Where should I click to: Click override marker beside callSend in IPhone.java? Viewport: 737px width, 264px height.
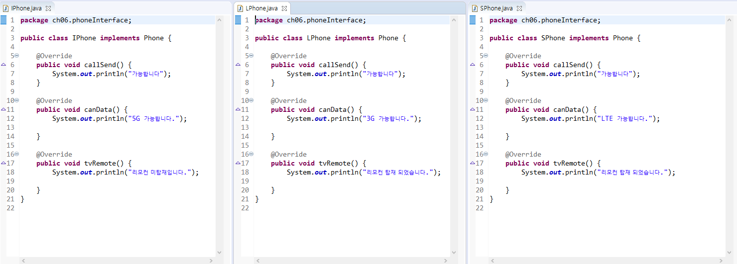click(3, 65)
